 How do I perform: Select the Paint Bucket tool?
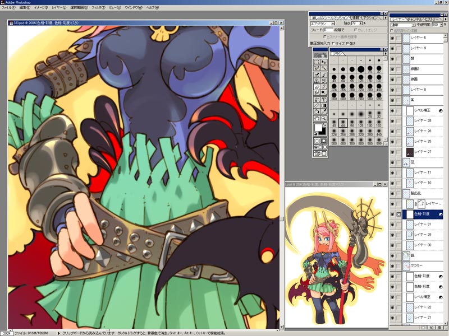[317, 111]
